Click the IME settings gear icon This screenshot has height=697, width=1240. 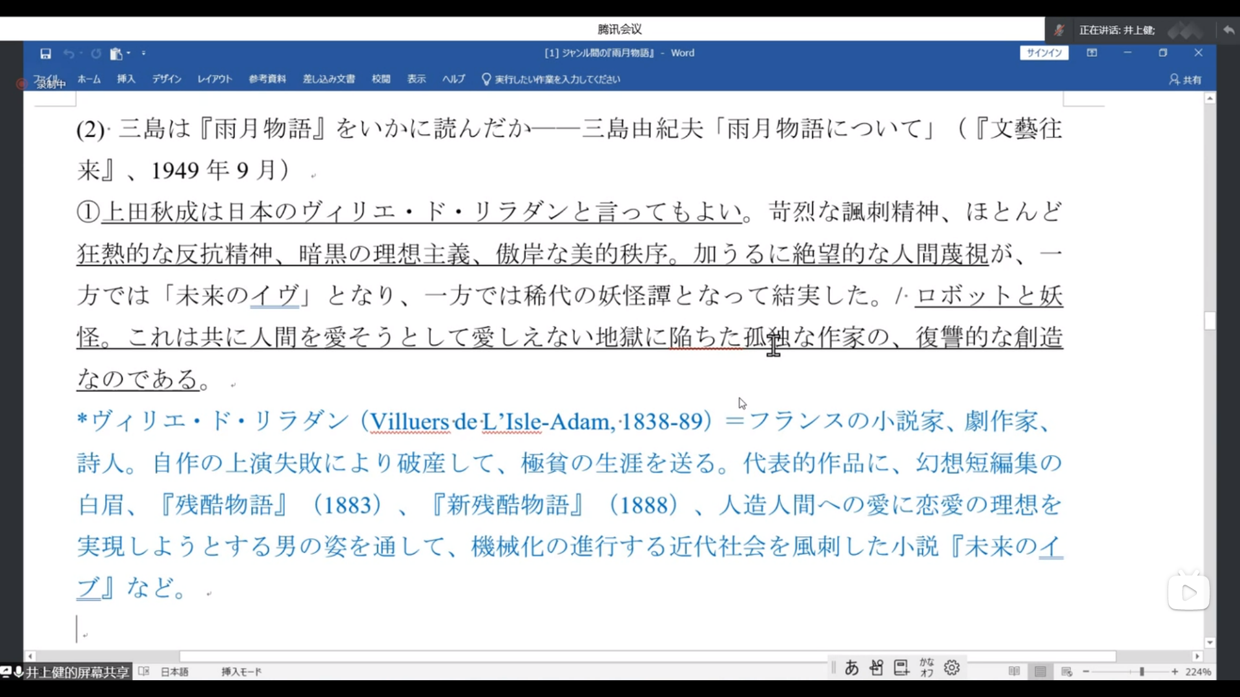[951, 667]
